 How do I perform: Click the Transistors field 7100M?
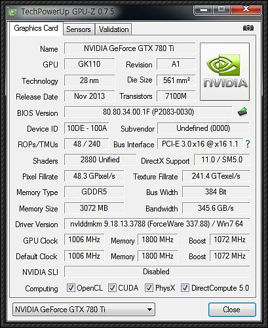click(x=176, y=96)
